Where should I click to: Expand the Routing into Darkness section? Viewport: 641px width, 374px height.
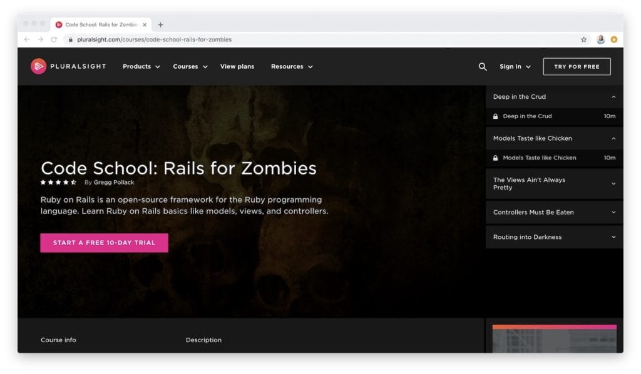pyautogui.click(x=555, y=237)
